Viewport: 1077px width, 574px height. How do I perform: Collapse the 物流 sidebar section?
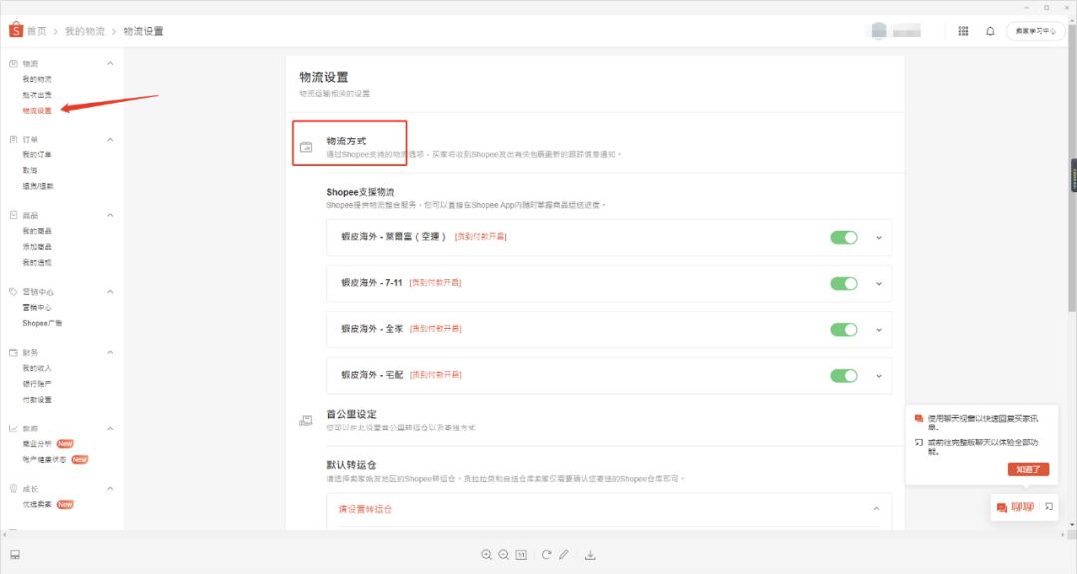[108, 61]
